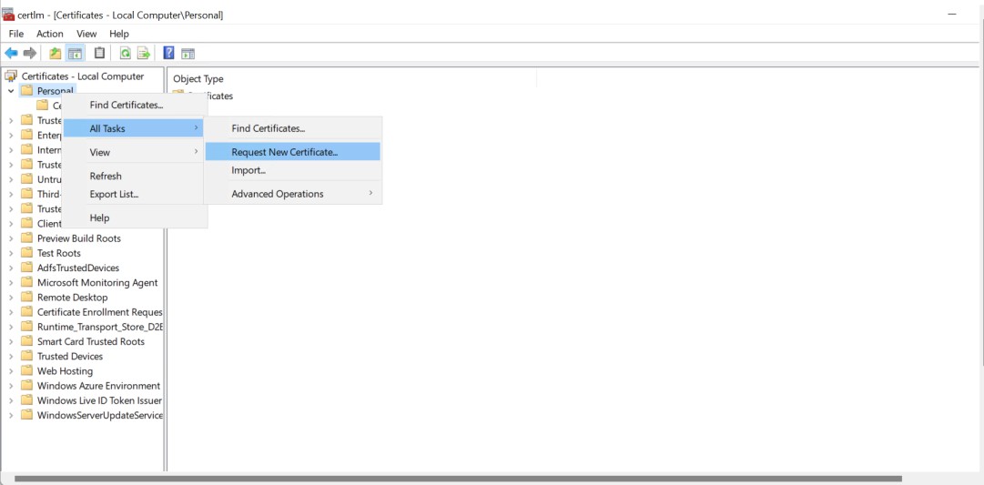Click the green Refresh toolbar icon
Viewport: 984px width, 485px height.
click(x=125, y=54)
